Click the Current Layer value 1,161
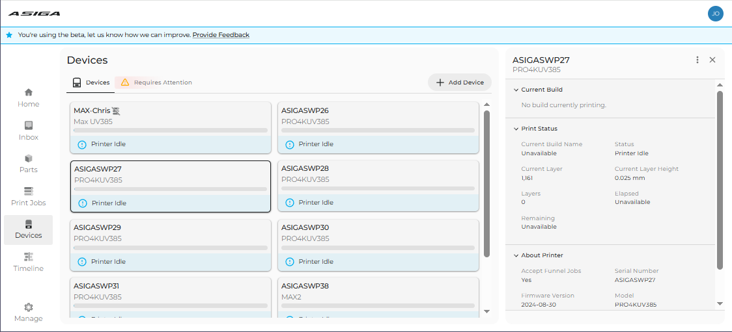The height and width of the screenshot is (332, 732). tap(528, 178)
